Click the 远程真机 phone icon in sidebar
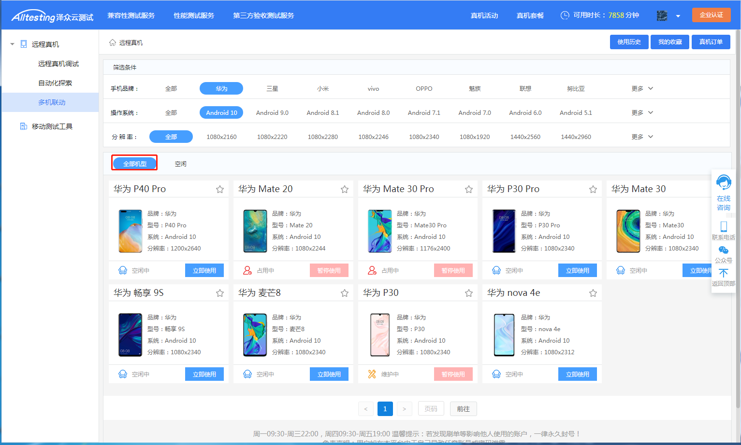Viewport: 741px width, 445px height. point(24,44)
